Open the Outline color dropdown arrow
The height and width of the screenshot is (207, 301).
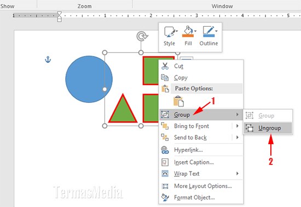pyautogui.click(x=216, y=31)
